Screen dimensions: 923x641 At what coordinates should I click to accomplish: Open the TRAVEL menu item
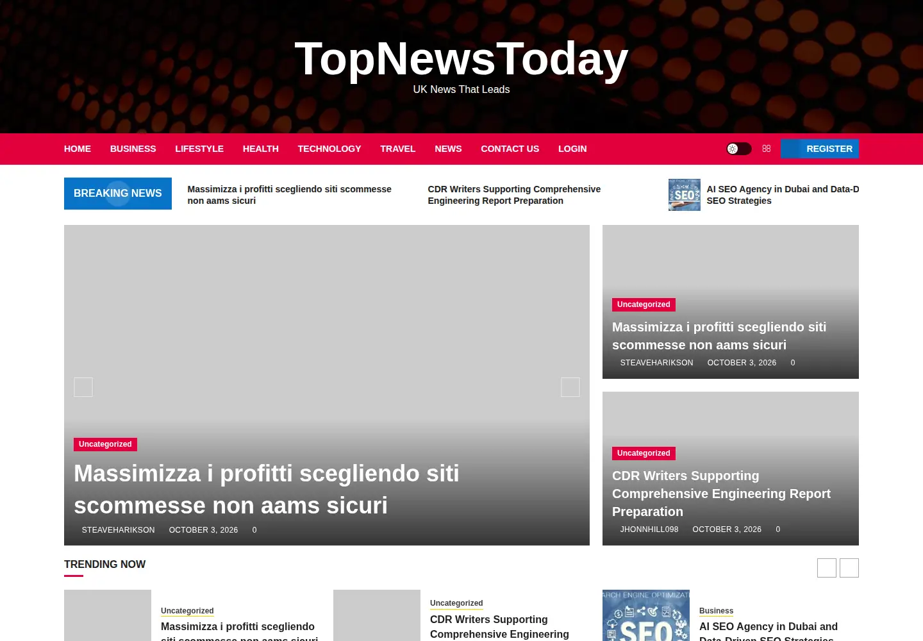pyautogui.click(x=398, y=149)
